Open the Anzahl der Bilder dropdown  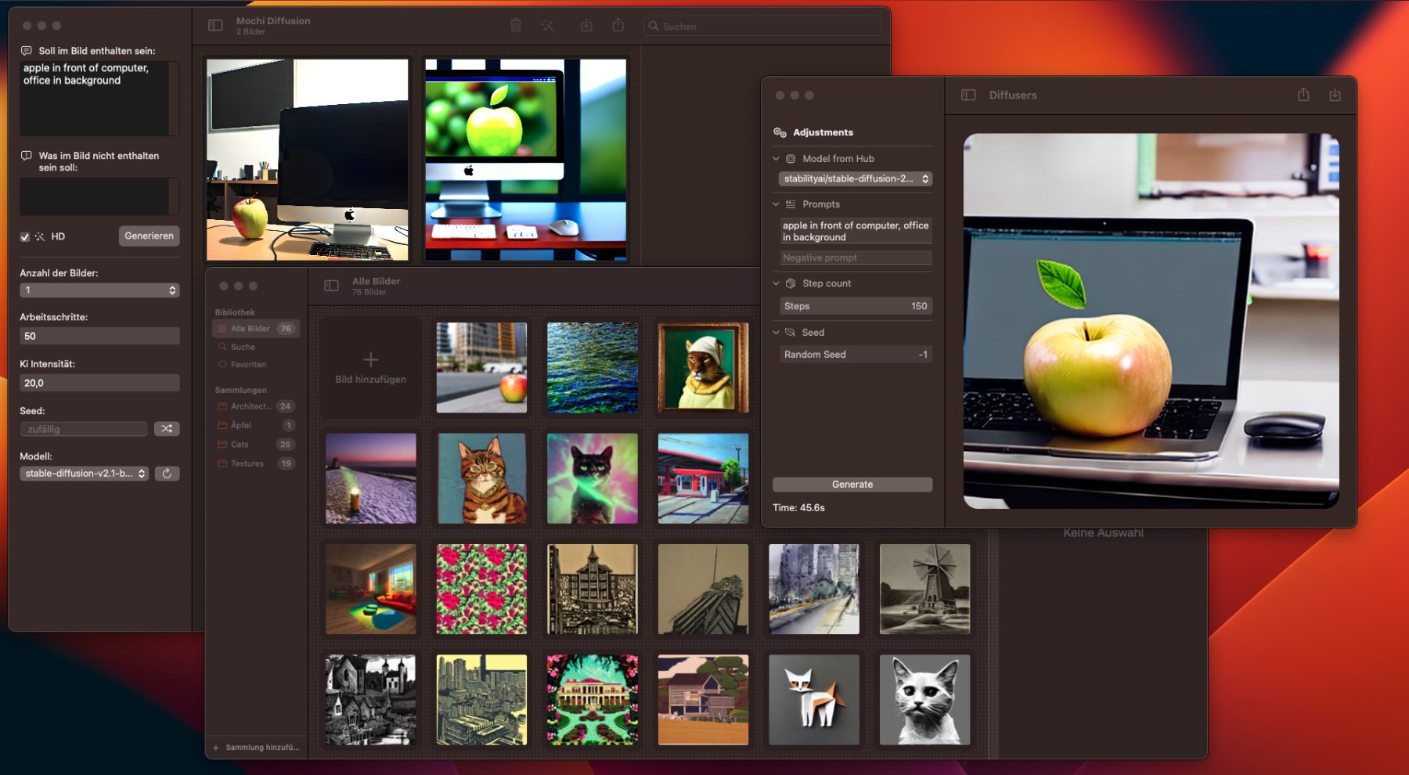[x=99, y=290]
